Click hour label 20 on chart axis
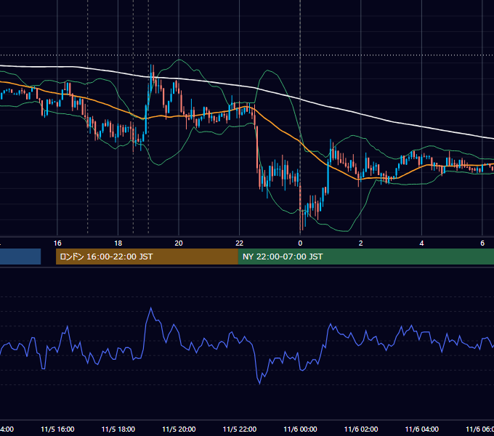 (x=179, y=243)
